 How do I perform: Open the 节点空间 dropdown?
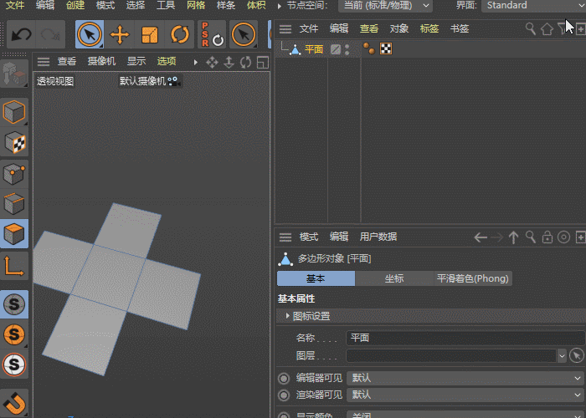(x=385, y=6)
